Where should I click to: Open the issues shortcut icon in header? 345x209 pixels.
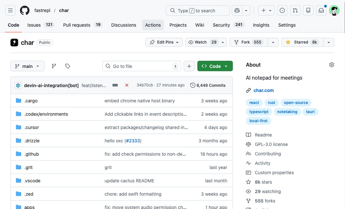tap(282, 10)
